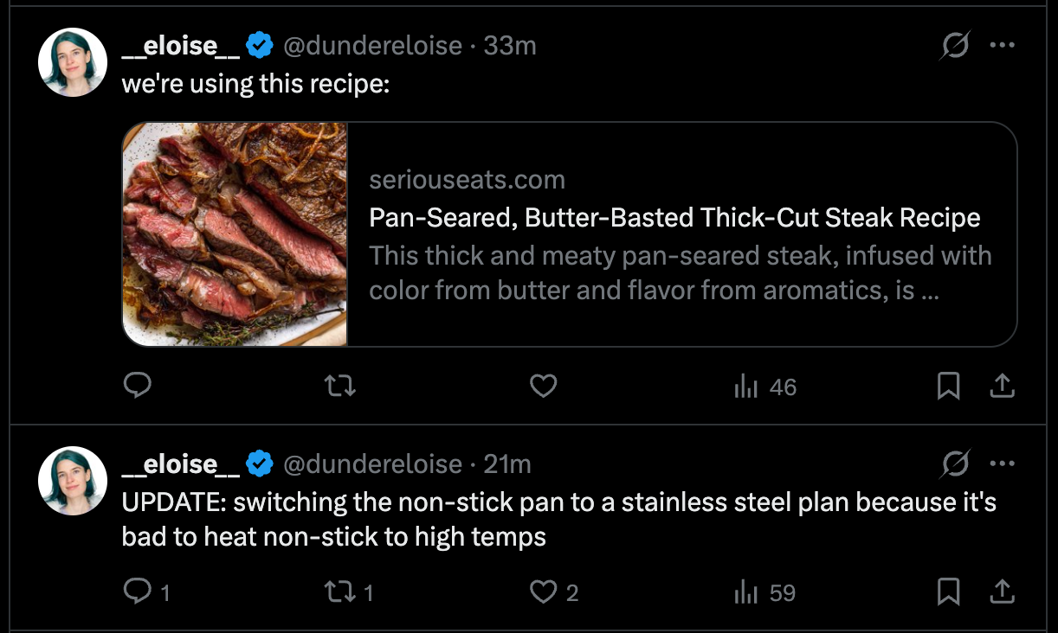This screenshot has width=1058, height=633.
Task: Bookmark the recipe link tweet
Action: (949, 386)
